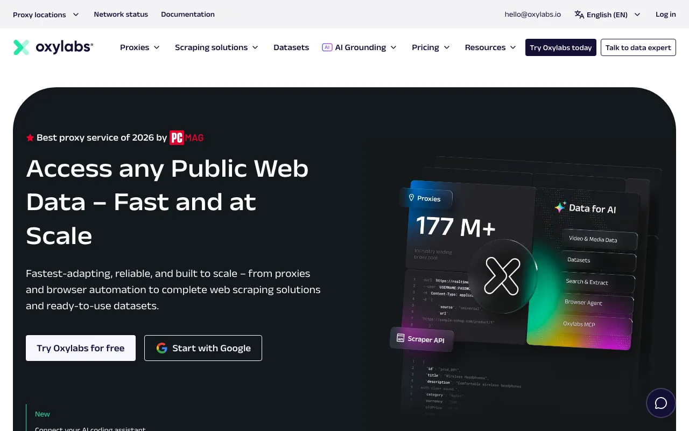Expand the Proxies menu chevron
The width and height of the screenshot is (689, 431).
pyautogui.click(x=157, y=47)
